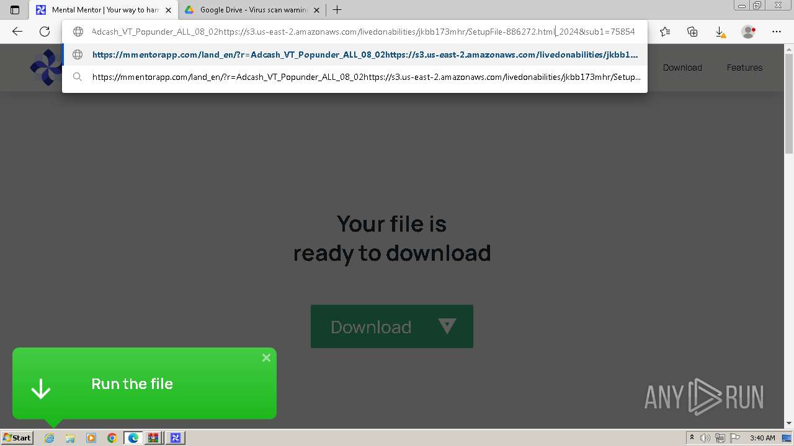Switch to the Google Drive virus scan tab
Screen dimensions: 794x446
coord(251,10)
